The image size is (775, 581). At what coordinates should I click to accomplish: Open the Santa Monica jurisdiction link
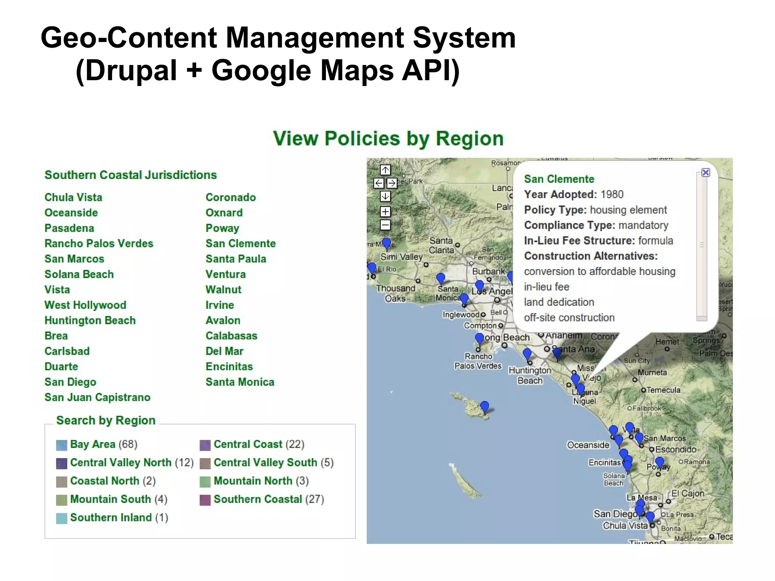coord(240,382)
